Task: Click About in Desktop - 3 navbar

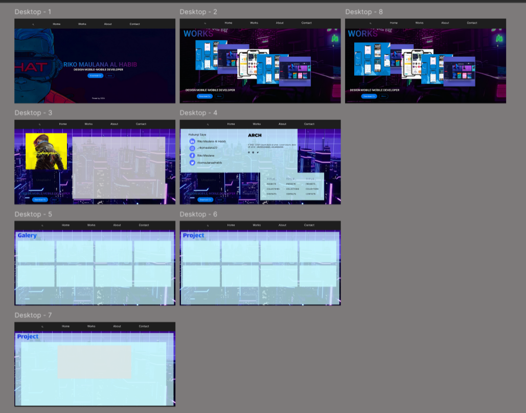Action: pyautogui.click(x=114, y=124)
